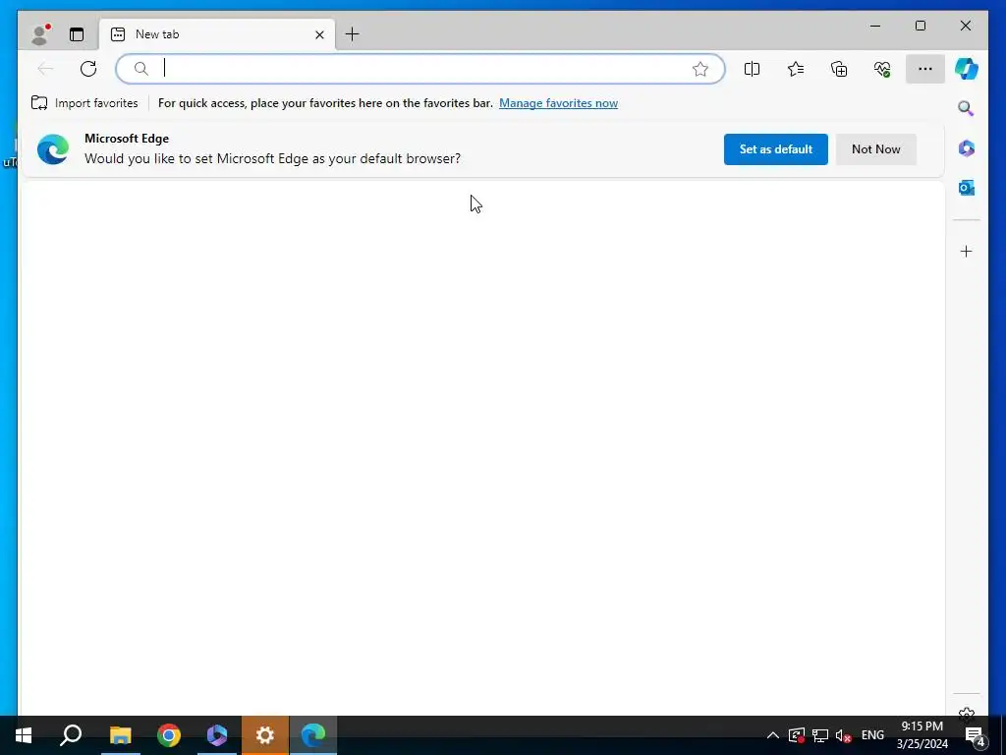Launch Google Chrome from the taskbar
1006x755 pixels.
tap(169, 735)
